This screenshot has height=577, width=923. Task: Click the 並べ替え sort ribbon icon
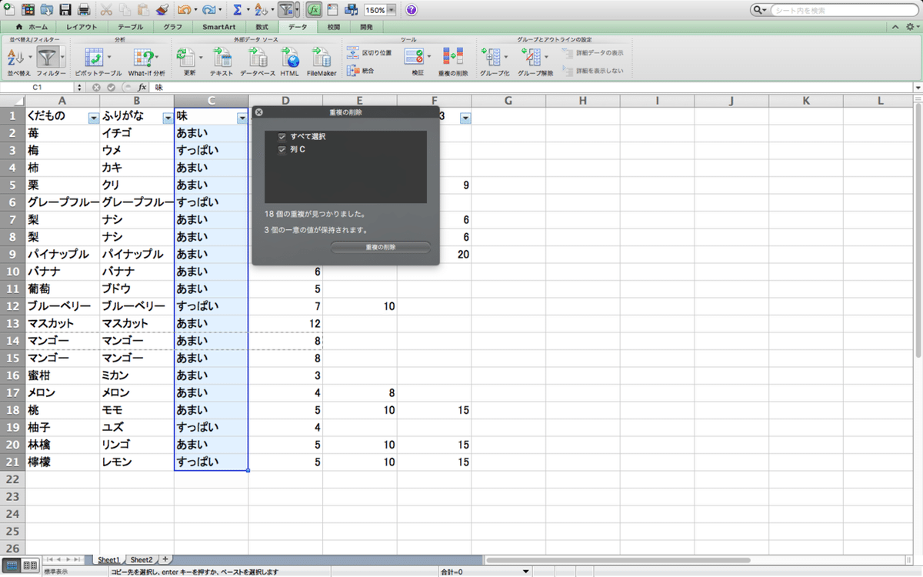15,57
